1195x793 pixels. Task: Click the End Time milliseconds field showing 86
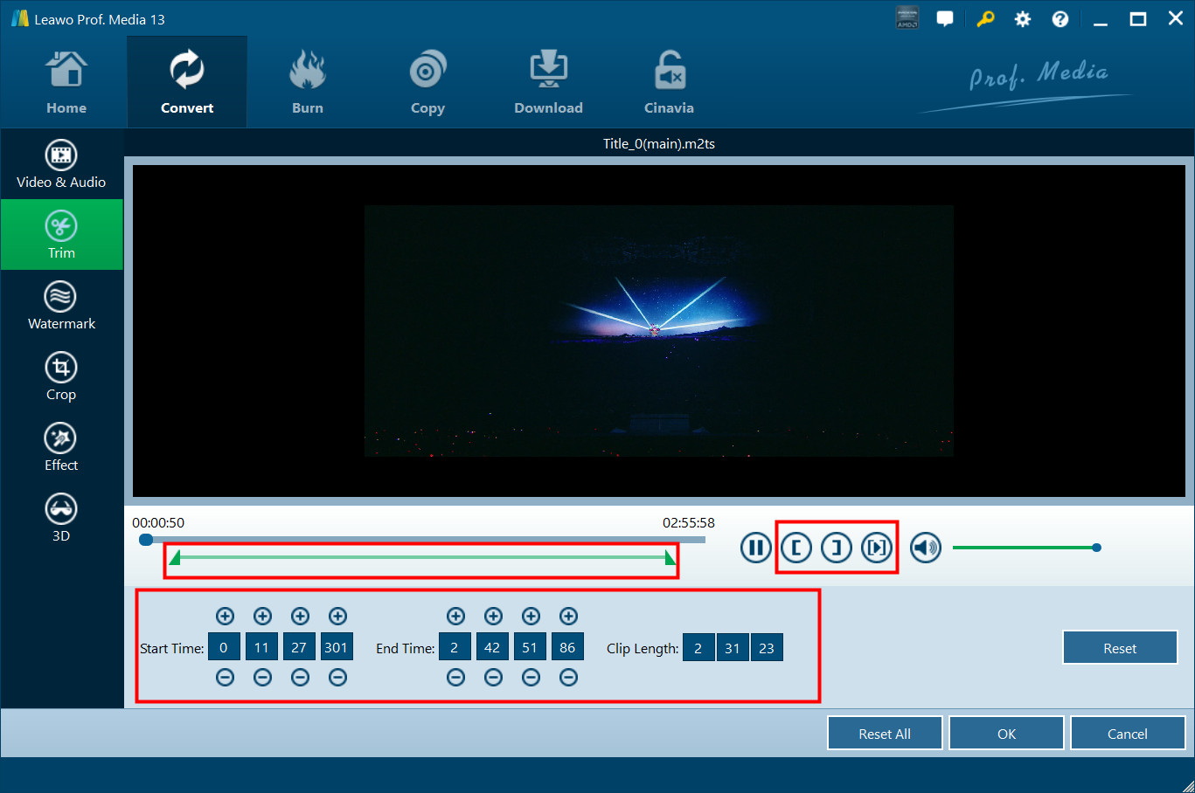(567, 647)
